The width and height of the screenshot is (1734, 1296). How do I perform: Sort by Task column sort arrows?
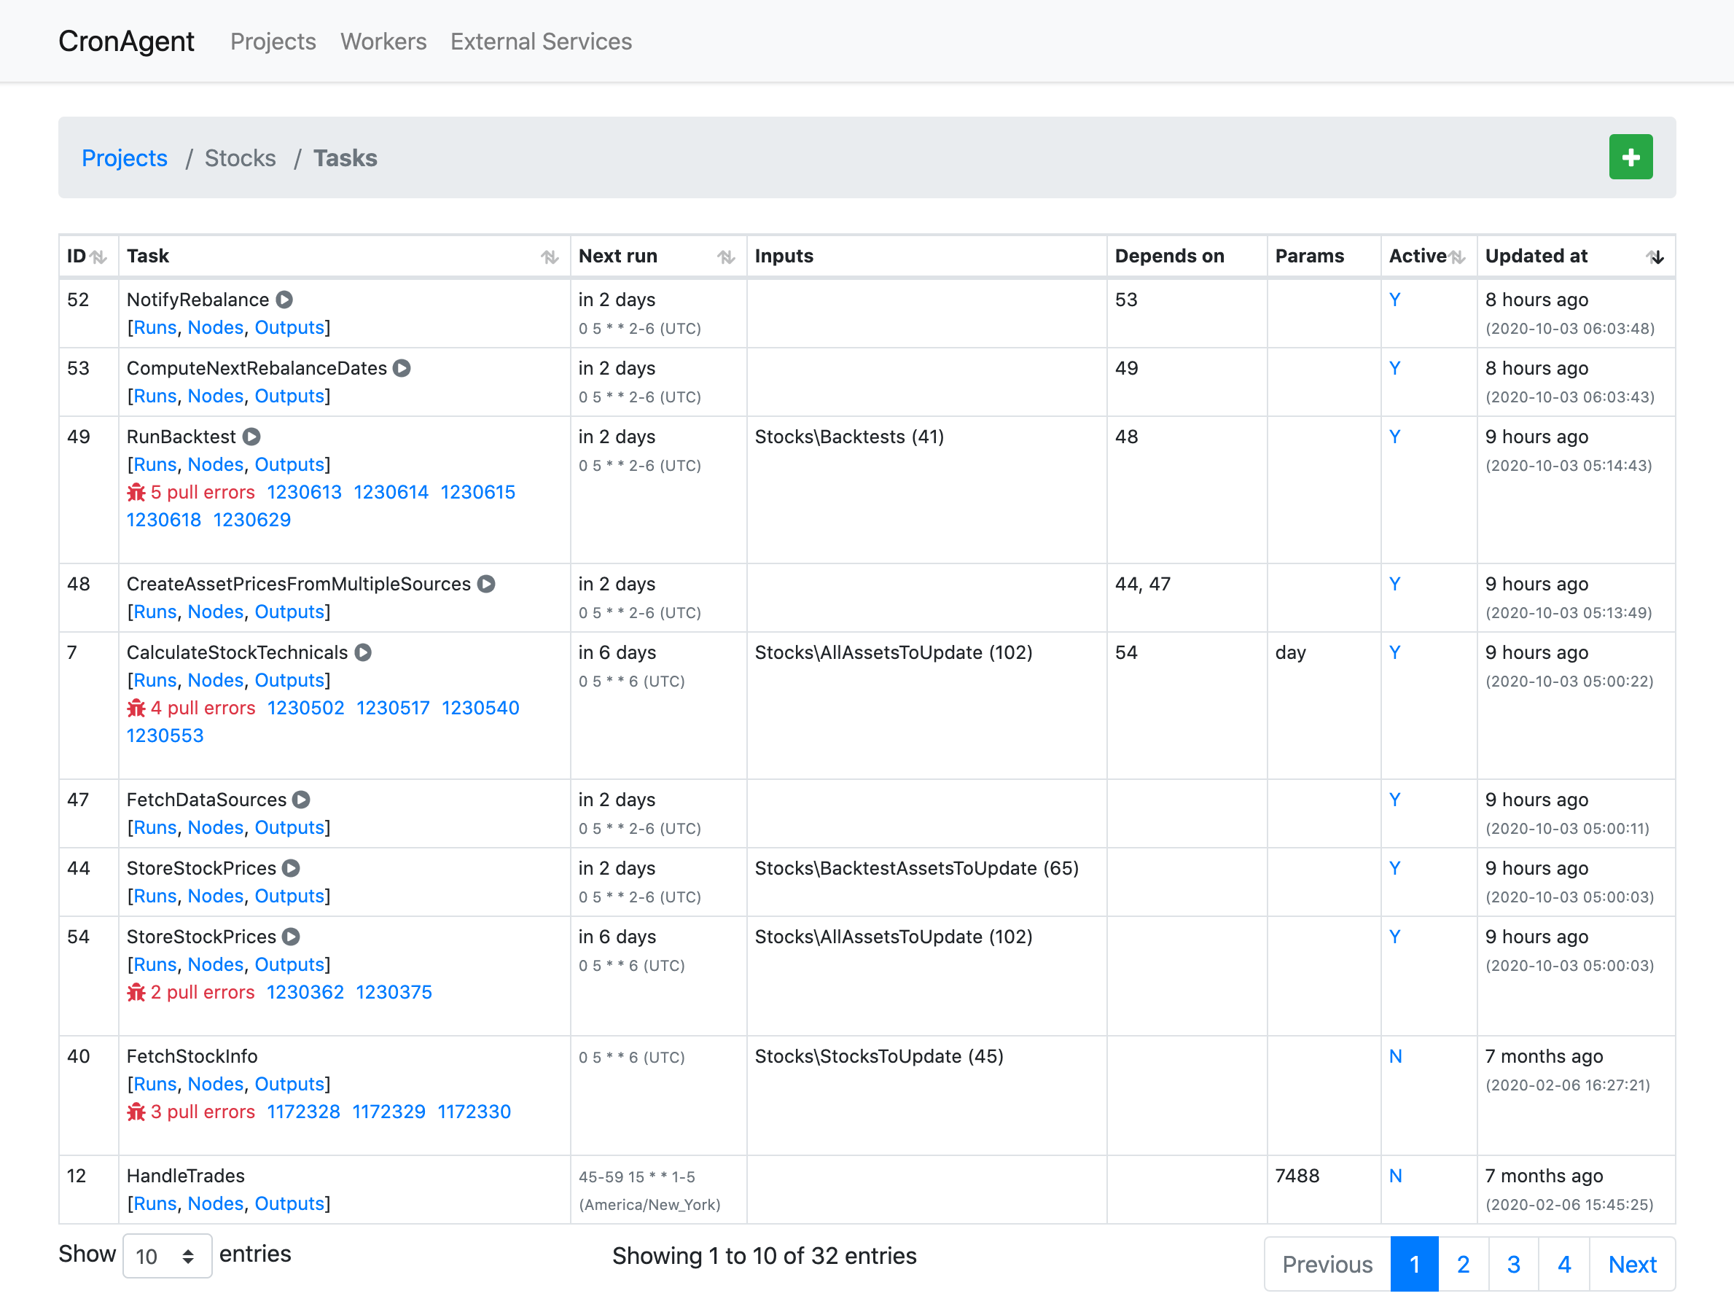tap(550, 257)
